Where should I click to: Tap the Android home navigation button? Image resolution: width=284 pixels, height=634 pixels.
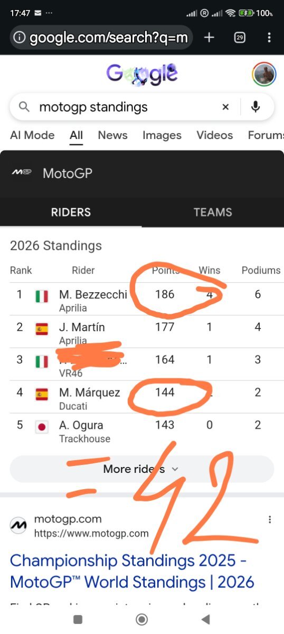click(x=141, y=620)
